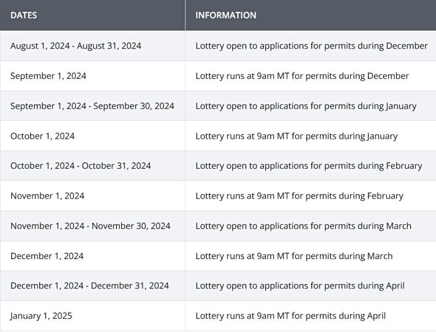Click 'Lottery open to applications for permits during December'
Image resolution: width=436 pixels, height=332 pixels.
[311, 46]
